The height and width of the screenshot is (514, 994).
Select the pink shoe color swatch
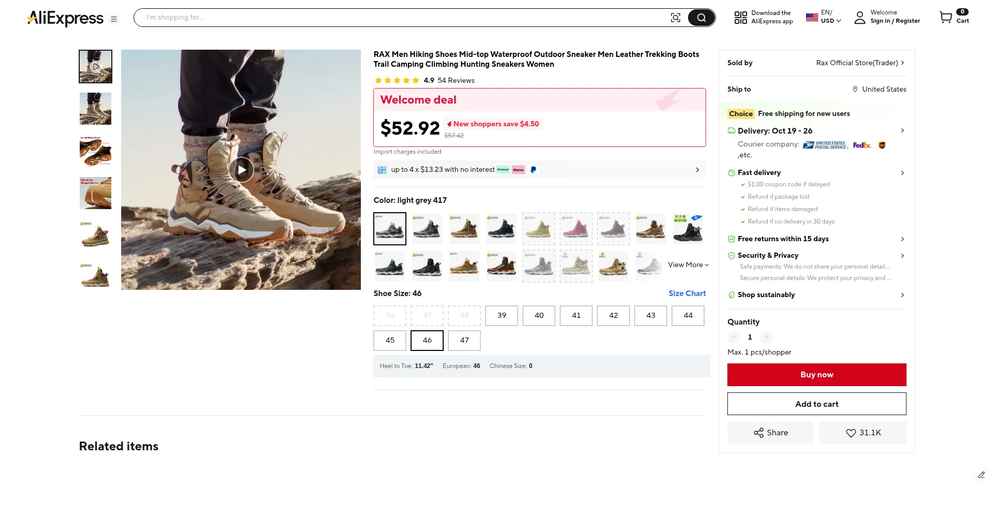[576, 228]
